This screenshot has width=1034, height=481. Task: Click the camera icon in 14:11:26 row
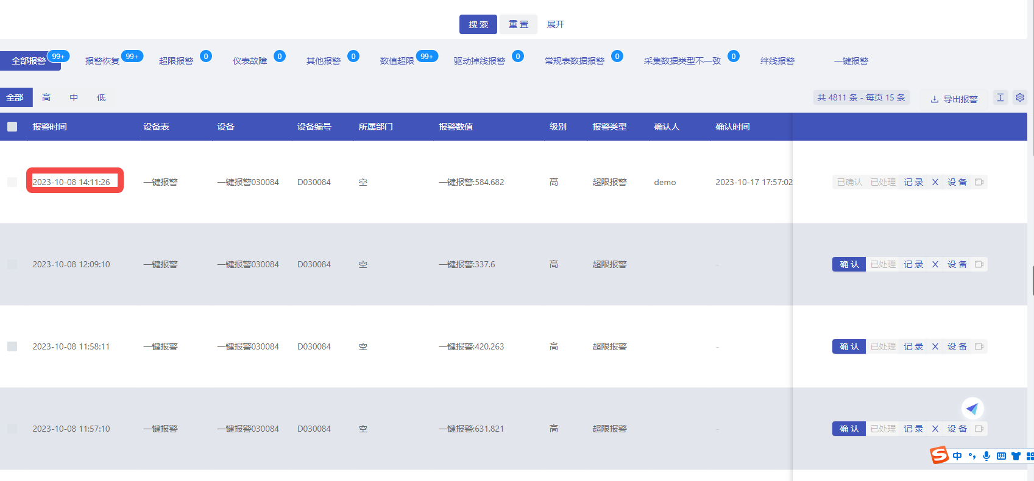979,182
